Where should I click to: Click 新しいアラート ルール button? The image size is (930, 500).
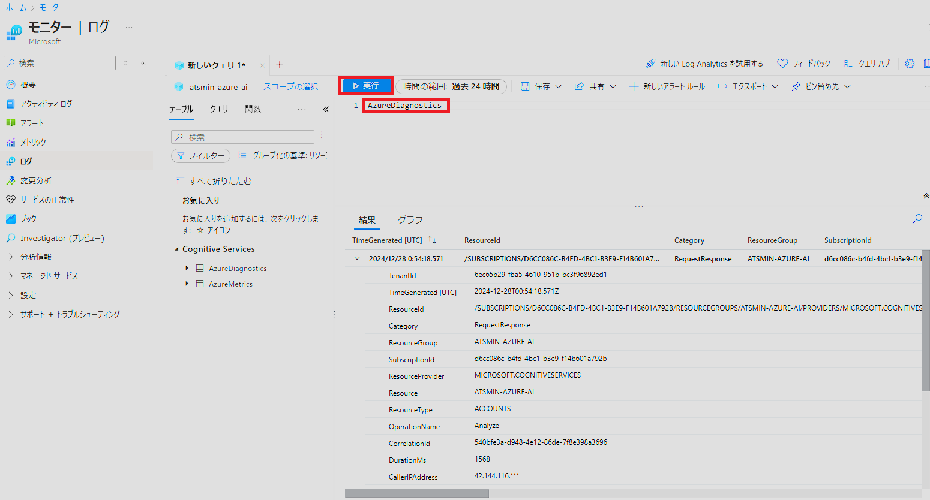pyautogui.click(x=667, y=86)
